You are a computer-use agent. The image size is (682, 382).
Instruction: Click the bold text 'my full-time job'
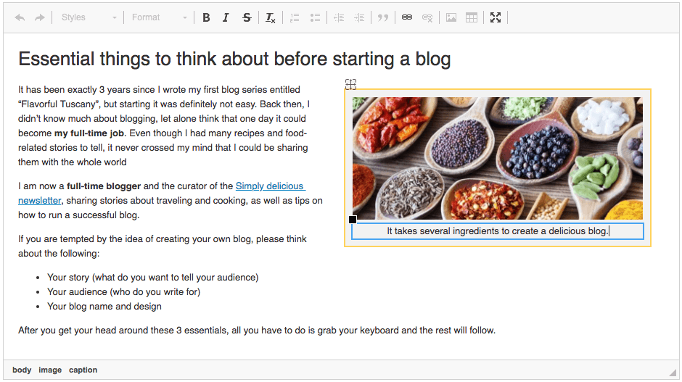(89, 133)
